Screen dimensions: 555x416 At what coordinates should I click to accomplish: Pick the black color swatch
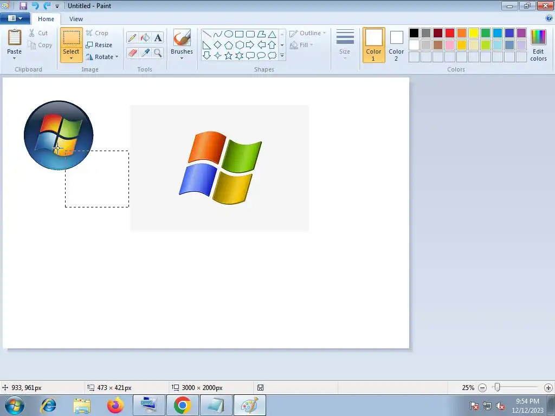click(x=414, y=33)
